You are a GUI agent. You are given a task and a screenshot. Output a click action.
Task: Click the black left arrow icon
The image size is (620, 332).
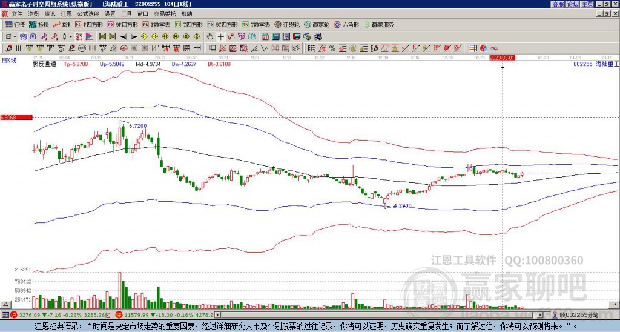(x=124, y=37)
